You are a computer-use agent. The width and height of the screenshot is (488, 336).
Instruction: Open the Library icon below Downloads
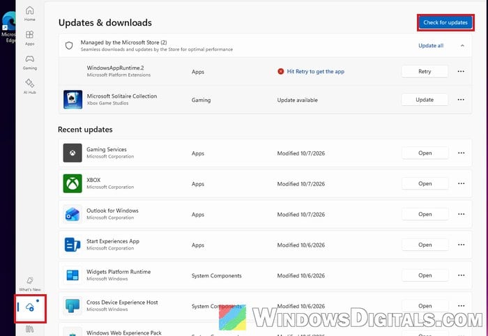[x=29, y=329]
